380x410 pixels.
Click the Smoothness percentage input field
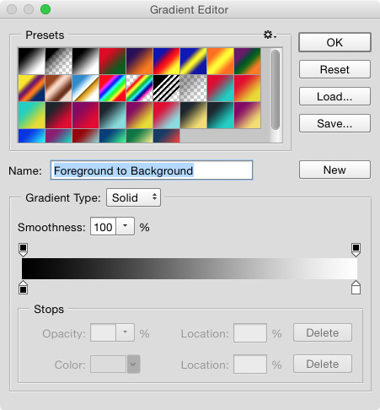103,226
